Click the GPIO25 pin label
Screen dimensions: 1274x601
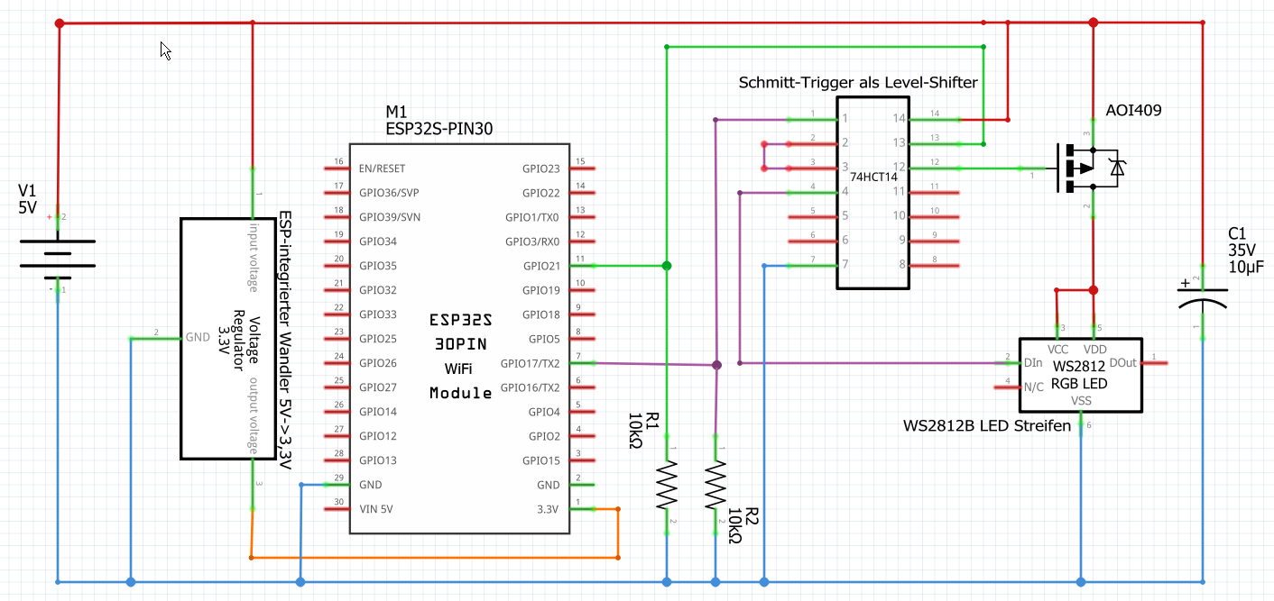(377, 339)
